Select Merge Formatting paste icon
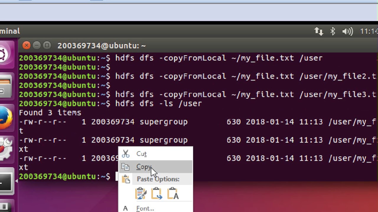This screenshot has width=378, height=212. point(157,193)
